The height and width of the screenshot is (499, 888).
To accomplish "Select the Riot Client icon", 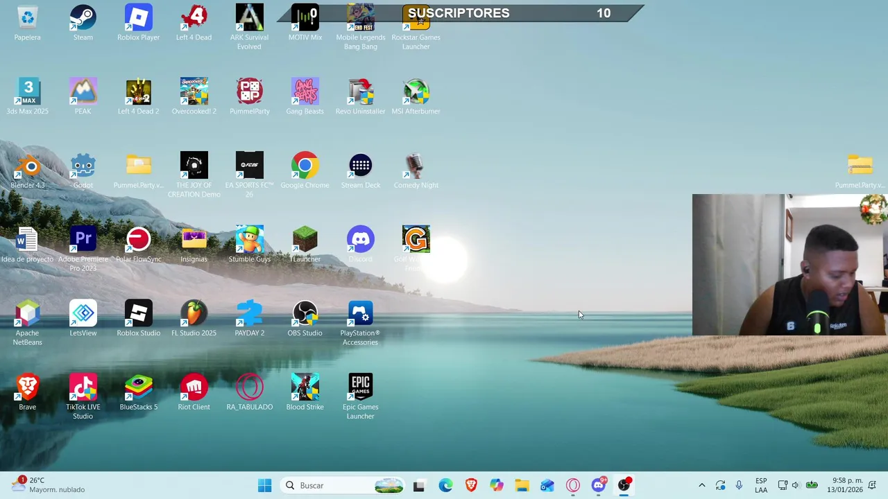I will point(194,392).
